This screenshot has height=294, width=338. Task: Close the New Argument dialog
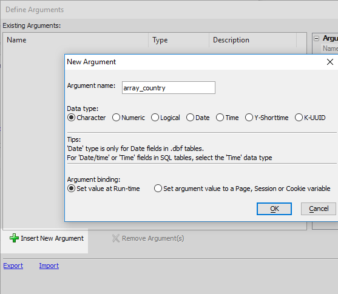click(330, 62)
